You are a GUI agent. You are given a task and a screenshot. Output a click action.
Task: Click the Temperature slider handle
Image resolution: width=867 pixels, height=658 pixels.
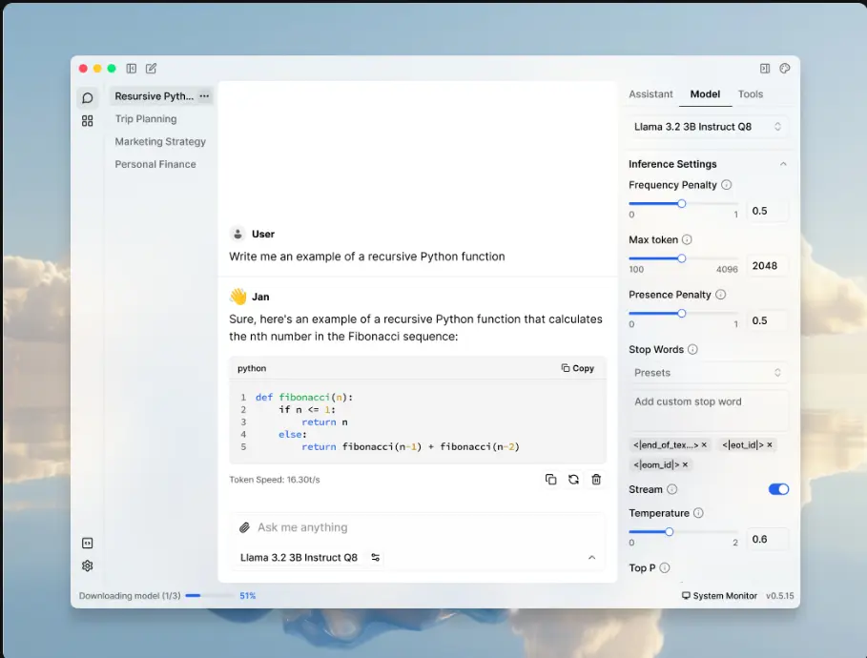pyautogui.click(x=669, y=532)
